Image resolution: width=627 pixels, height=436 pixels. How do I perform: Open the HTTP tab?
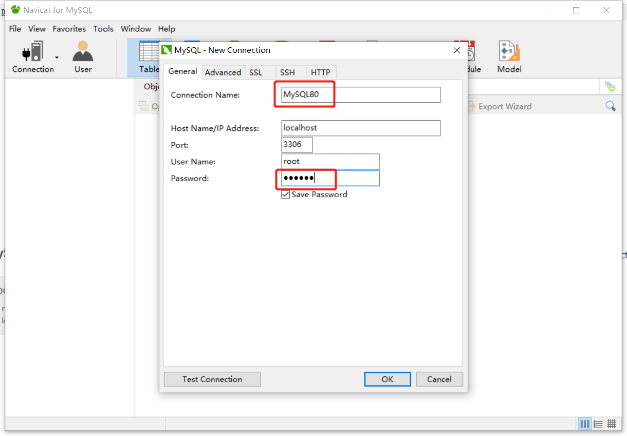pos(321,72)
